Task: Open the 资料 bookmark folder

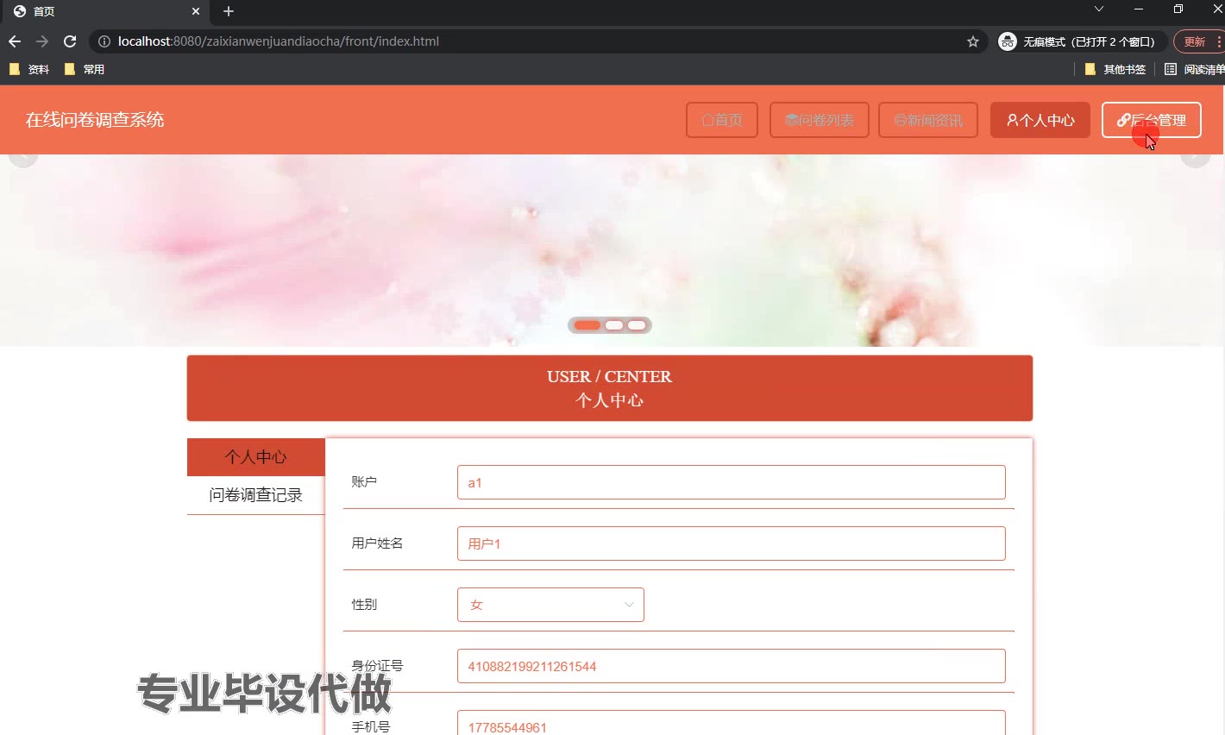Action: click(29, 69)
